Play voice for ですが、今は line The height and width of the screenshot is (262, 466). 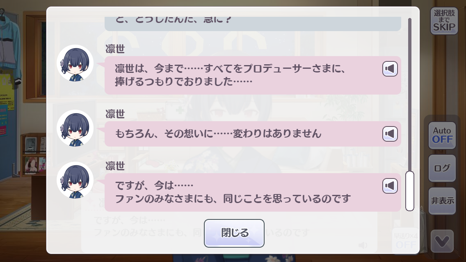pos(390,186)
